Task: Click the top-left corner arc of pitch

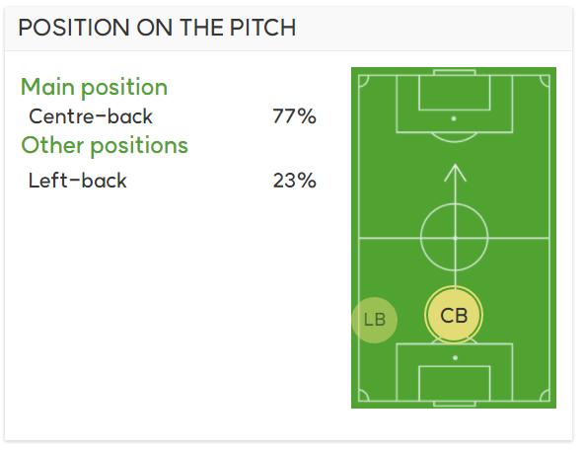Action: coord(364,80)
